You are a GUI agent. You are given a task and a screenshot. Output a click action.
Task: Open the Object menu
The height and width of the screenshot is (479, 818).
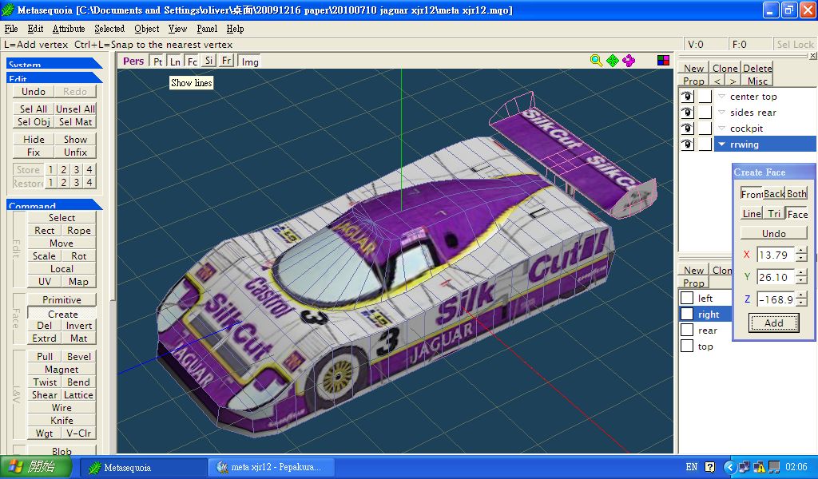tap(147, 29)
